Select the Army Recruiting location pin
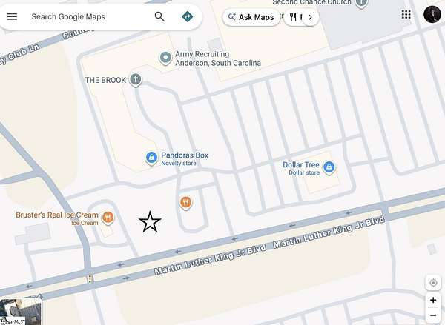This screenshot has height=325, width=445. [x=165, y=58]
